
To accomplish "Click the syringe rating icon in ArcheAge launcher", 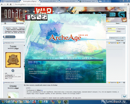I will [x=39, y=17].
